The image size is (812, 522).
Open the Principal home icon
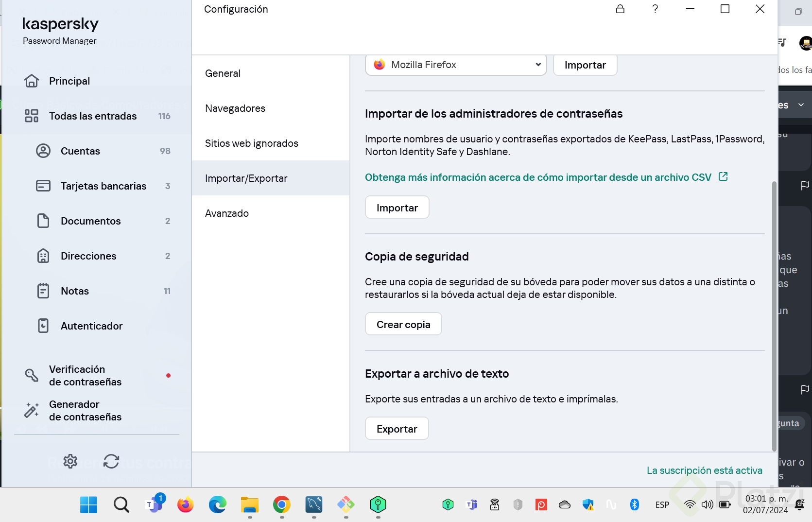[x=32, y=81]
